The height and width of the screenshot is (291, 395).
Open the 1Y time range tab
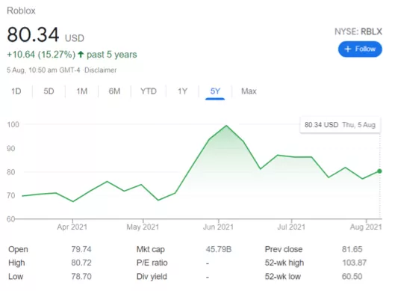pyautogui.click(x=183, y=91)
